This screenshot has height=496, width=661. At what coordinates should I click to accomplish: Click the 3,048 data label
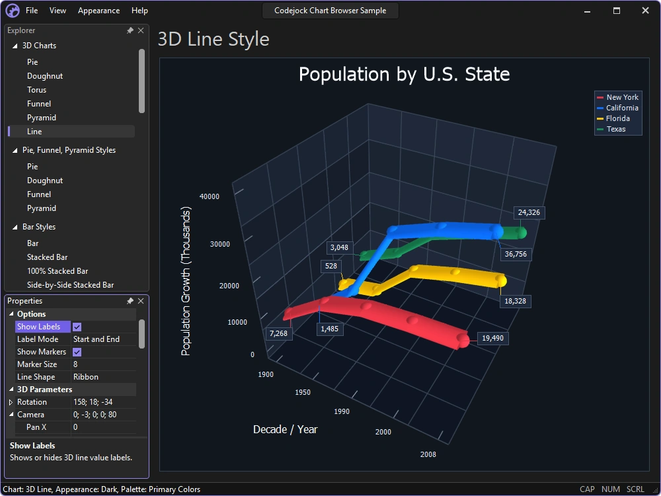(x=339, y=247)
